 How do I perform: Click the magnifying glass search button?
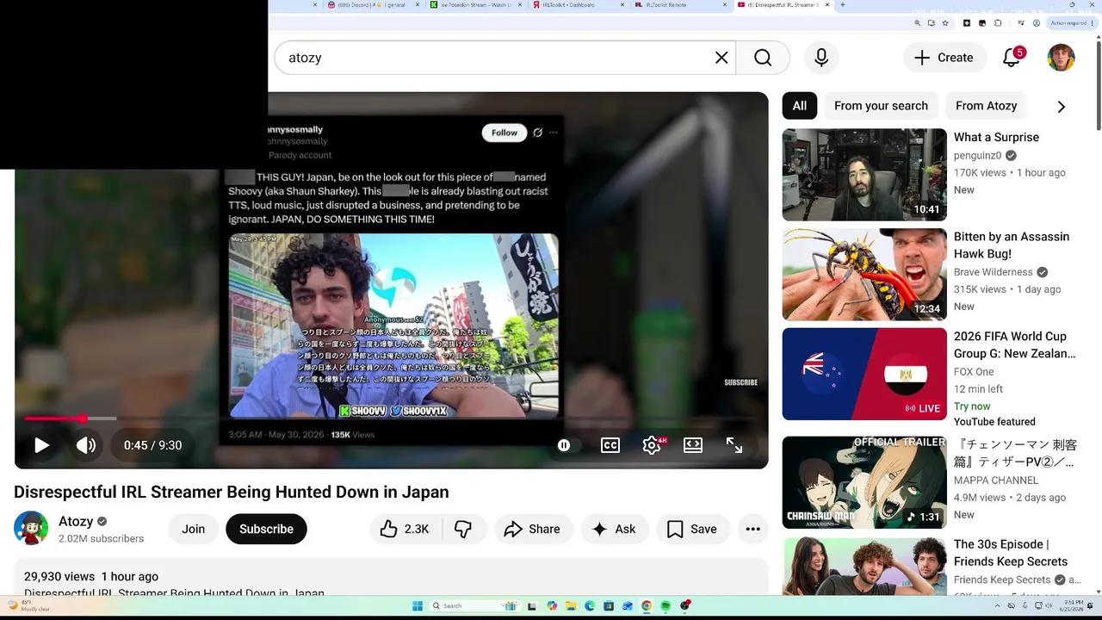(x=763, y=58)
